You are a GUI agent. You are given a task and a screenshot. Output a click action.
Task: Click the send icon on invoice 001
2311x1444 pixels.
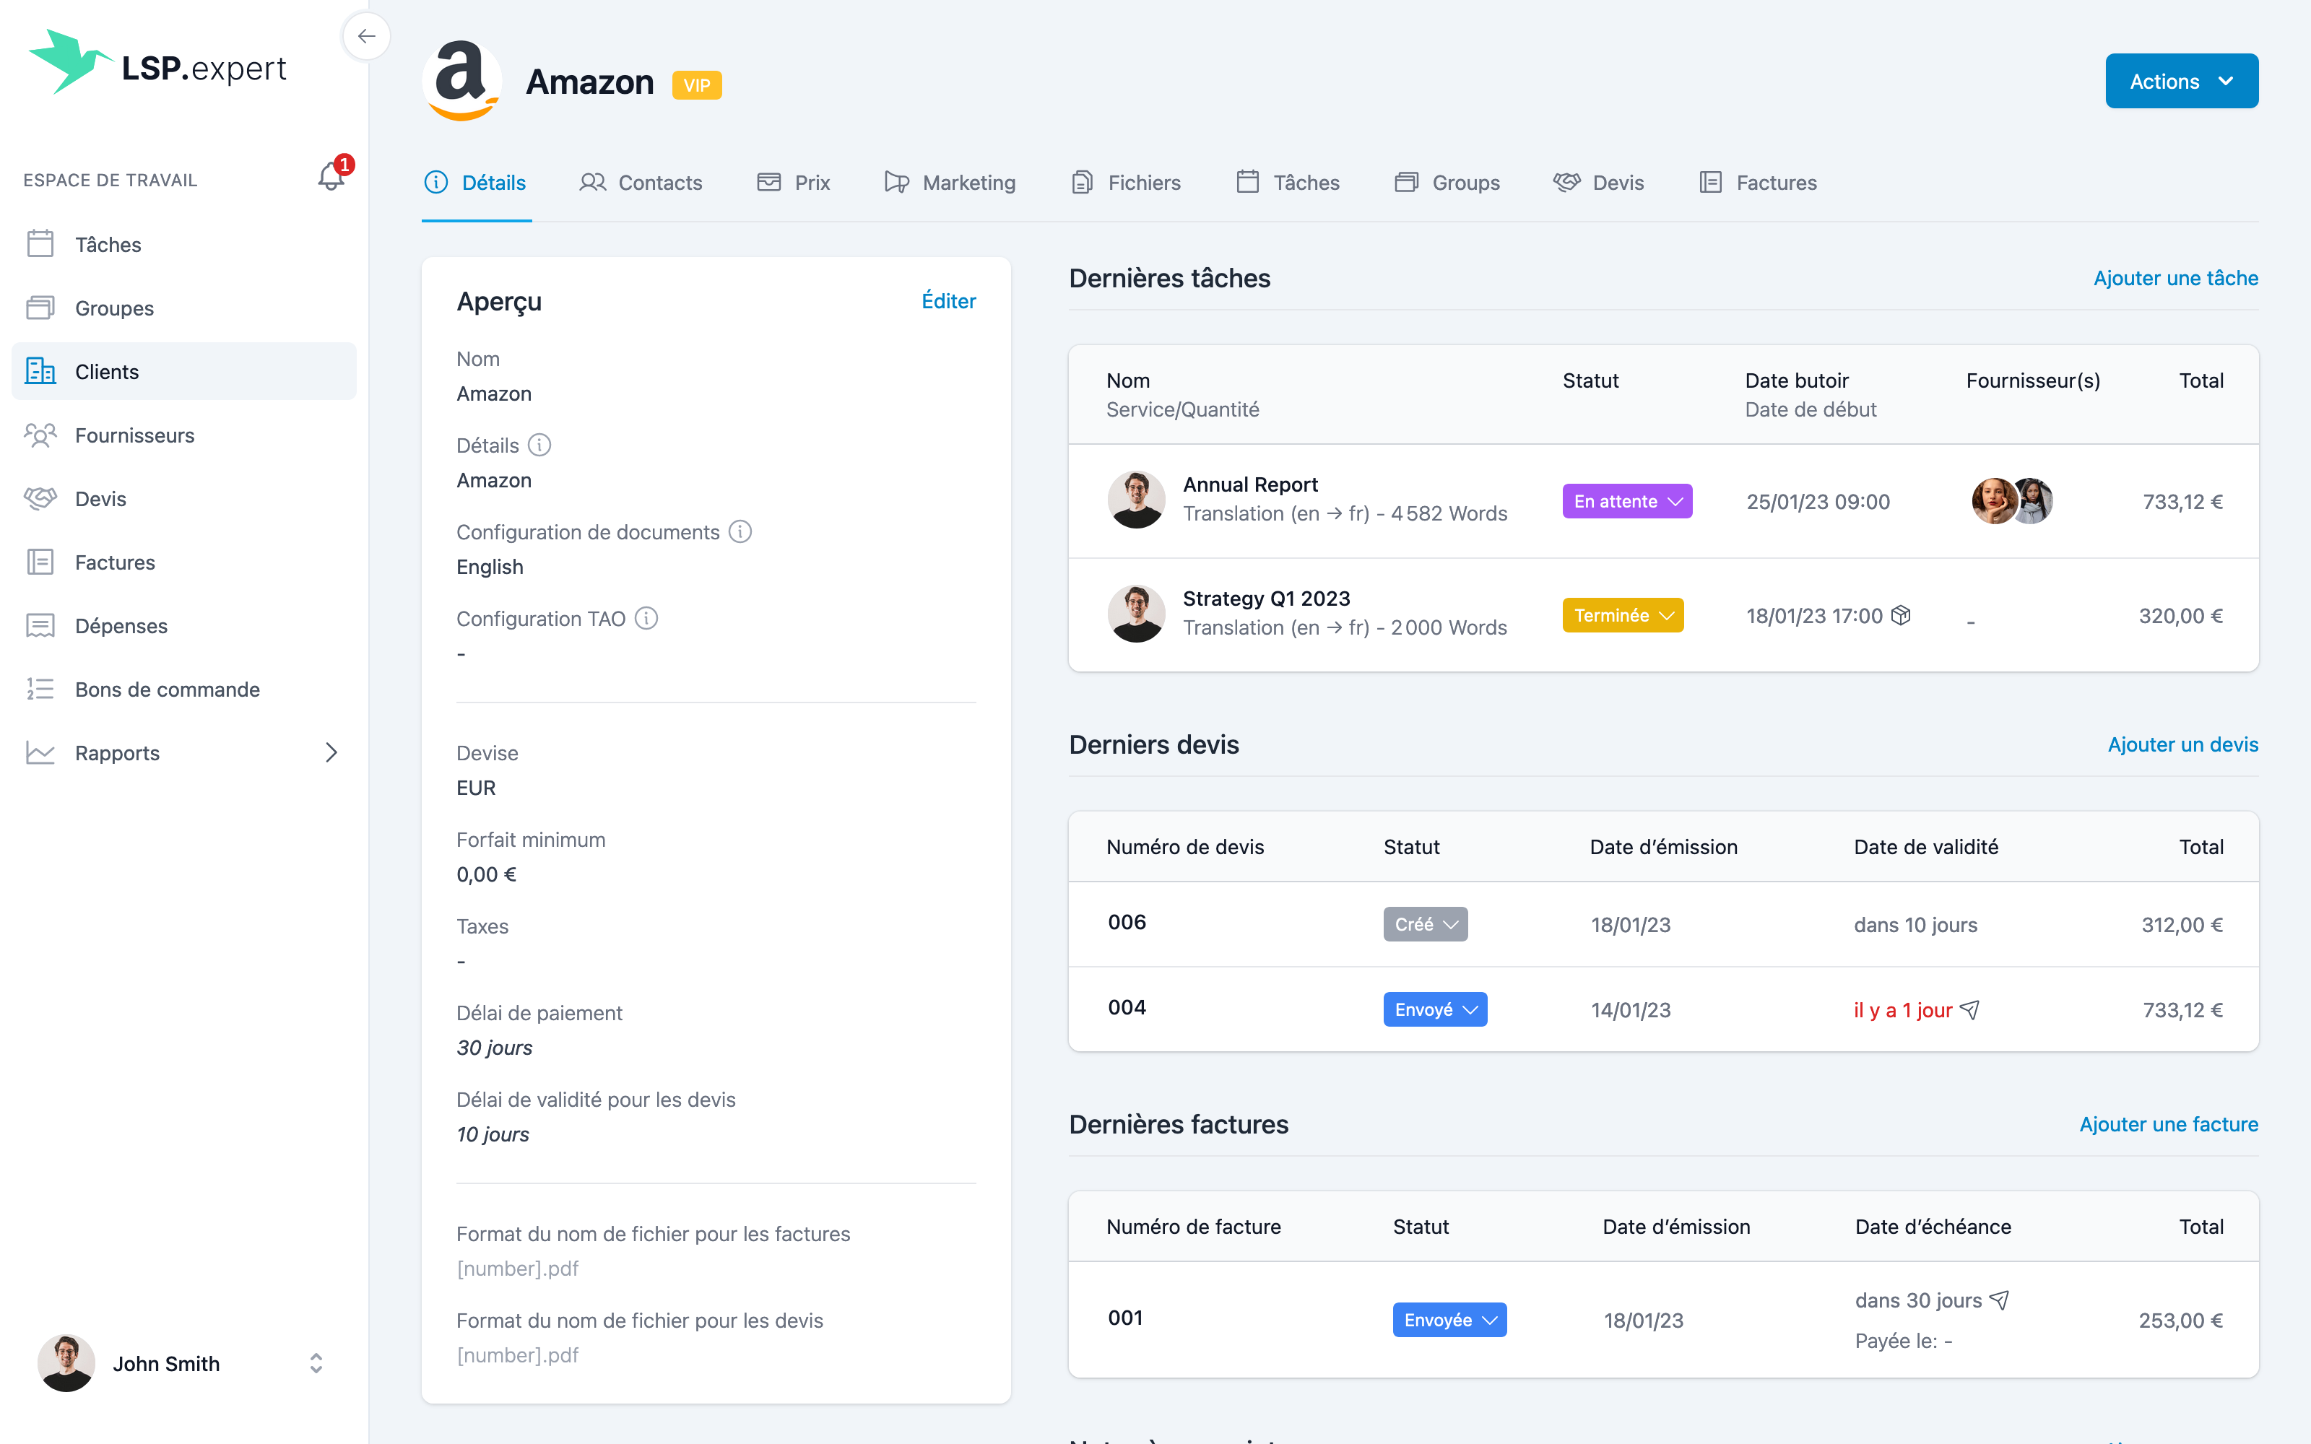(2000, 1300)
